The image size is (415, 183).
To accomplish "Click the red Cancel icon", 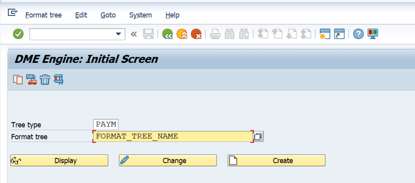I will click(196, 34).
